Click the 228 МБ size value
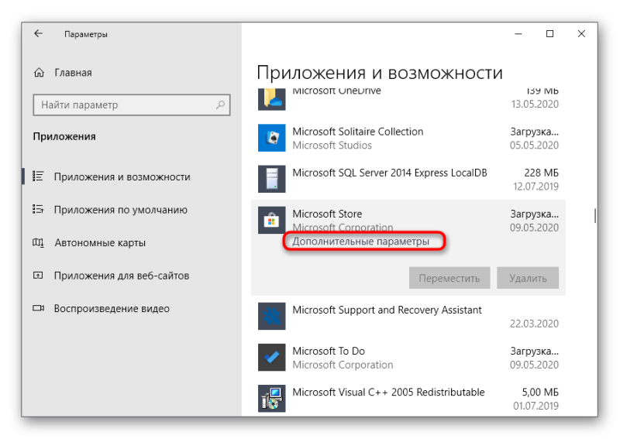 click(541, 173)
